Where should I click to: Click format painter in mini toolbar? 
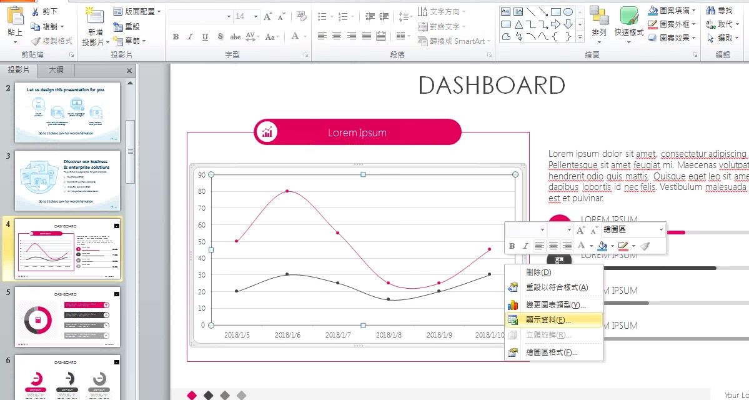pyautogui.click(x=645, y=246)
